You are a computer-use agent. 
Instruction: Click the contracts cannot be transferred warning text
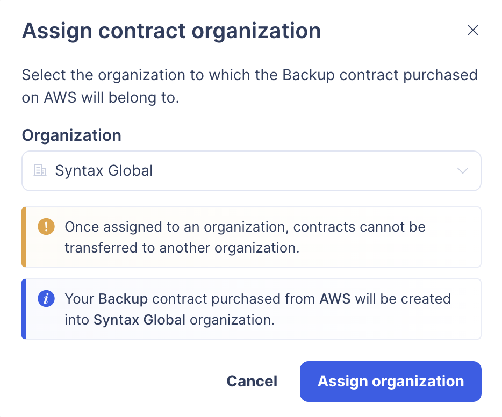tap(245, 237)
